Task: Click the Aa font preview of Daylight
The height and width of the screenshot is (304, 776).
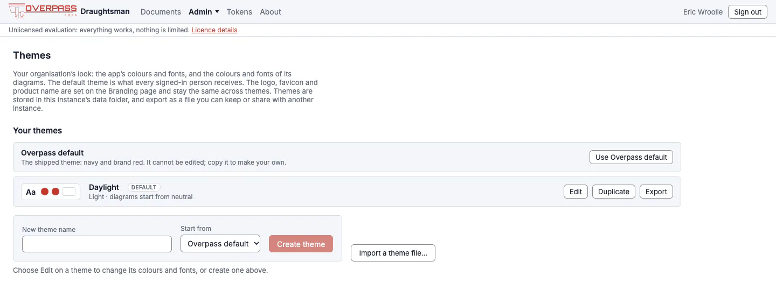Action: [31, 192]
